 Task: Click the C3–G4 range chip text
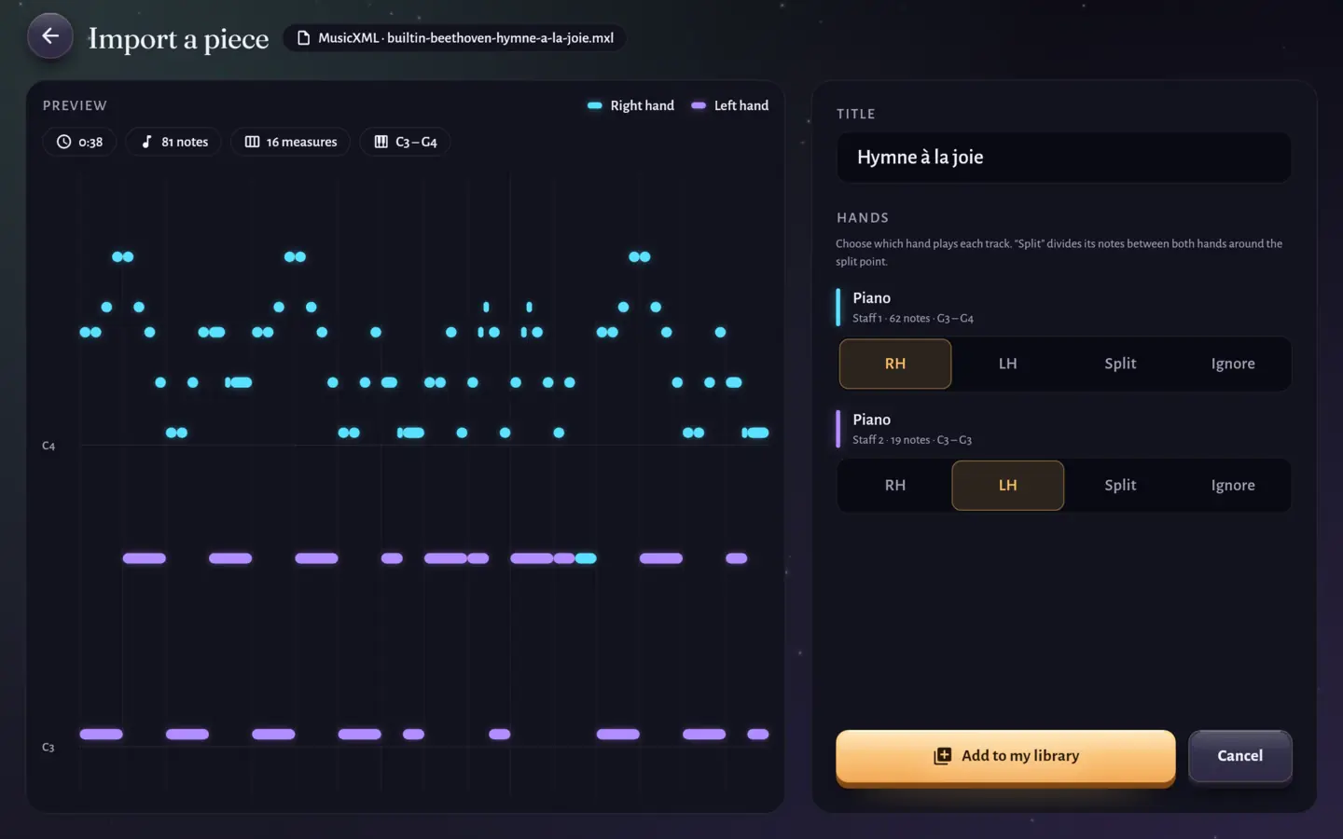416,142
